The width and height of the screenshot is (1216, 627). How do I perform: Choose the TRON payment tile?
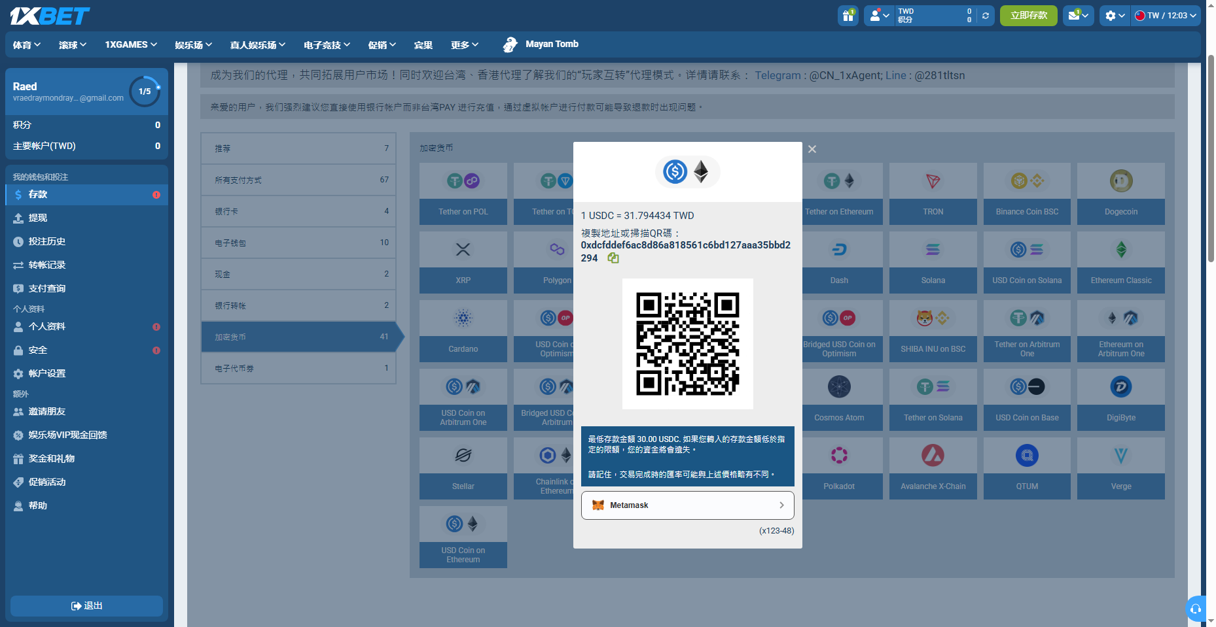(x=933, y=194)
